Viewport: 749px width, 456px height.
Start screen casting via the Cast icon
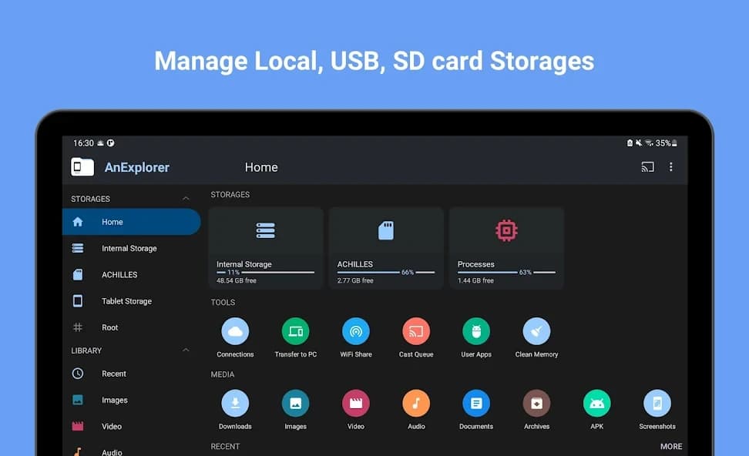coord(647,166)
